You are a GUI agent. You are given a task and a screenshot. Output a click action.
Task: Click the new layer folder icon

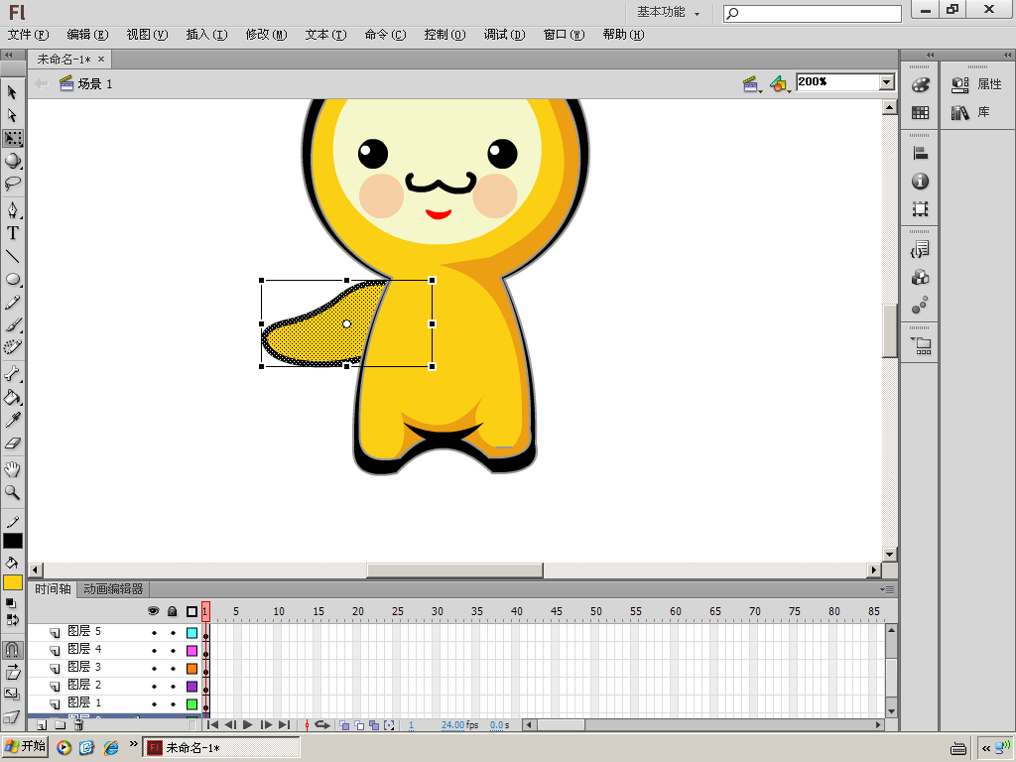pyautogui.click(x=60, y=725)
